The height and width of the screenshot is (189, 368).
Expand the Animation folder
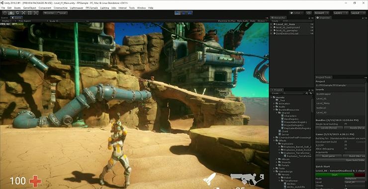click(275, 103)
